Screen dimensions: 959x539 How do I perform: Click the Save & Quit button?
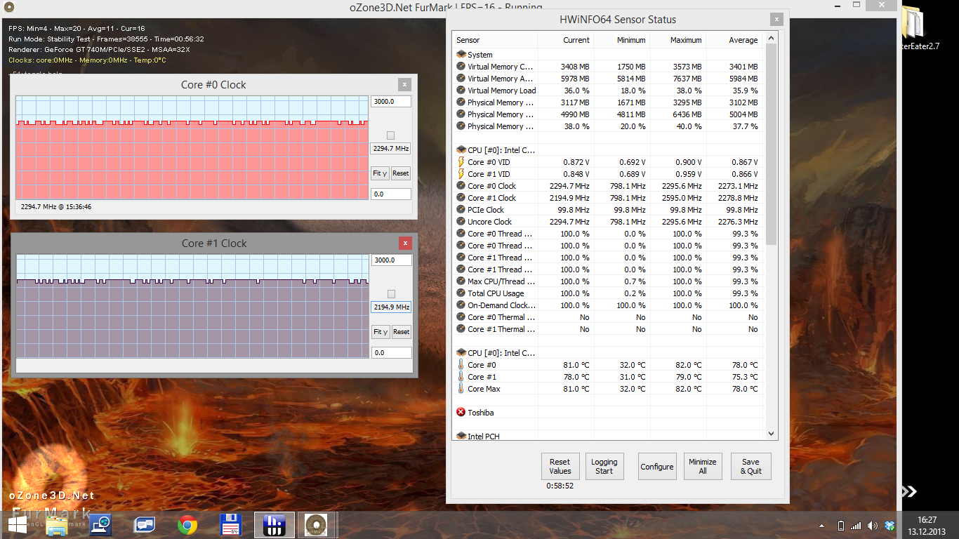(x=751, y=467)
